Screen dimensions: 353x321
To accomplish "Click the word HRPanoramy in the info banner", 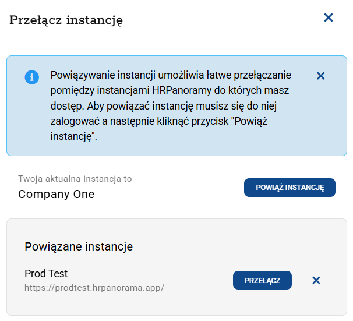I will pos(178,91).
